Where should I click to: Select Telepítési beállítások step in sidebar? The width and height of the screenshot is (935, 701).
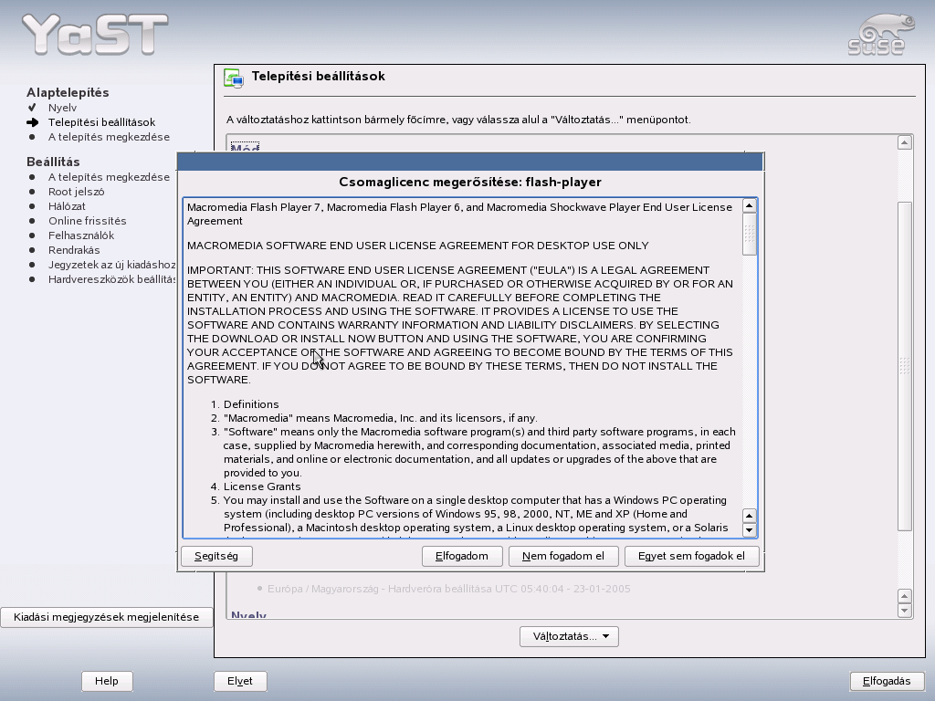[x=102, y=122]
